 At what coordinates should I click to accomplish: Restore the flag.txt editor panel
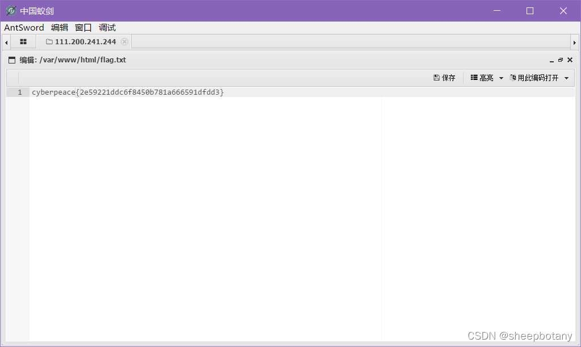coord(561,60)
